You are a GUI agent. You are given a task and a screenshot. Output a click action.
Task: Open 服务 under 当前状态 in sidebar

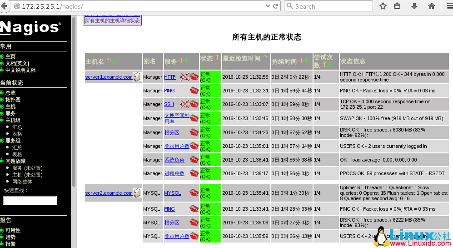click(x=10, y=113)
